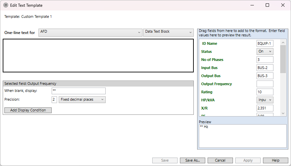Open the Status On dropdown
Viewport: 291px width, 166px height.
click(265, 52)
